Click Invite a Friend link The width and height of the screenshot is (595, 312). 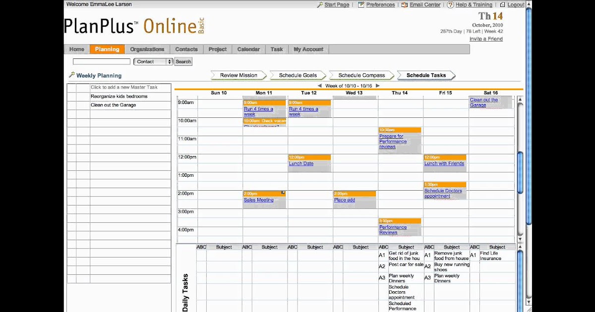point(486,39)
